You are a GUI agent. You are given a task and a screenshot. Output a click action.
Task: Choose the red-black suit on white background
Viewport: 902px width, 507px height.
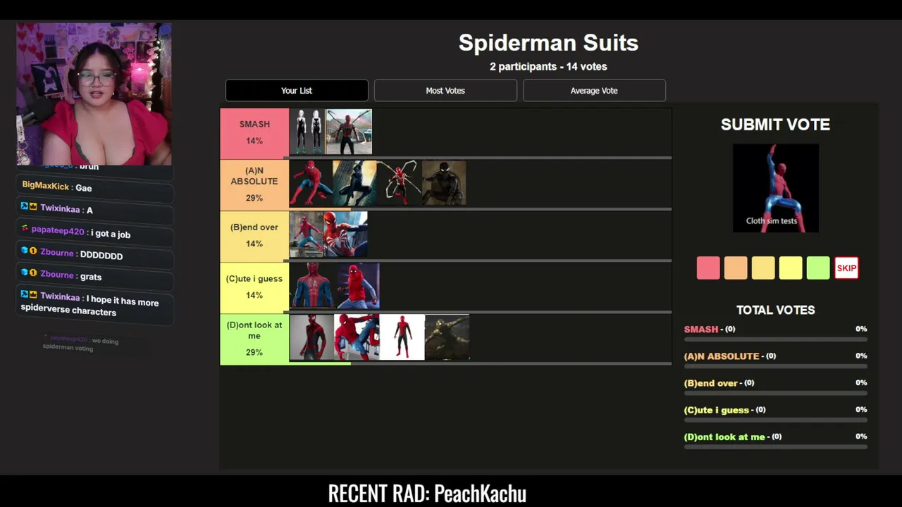pos(402,337)
